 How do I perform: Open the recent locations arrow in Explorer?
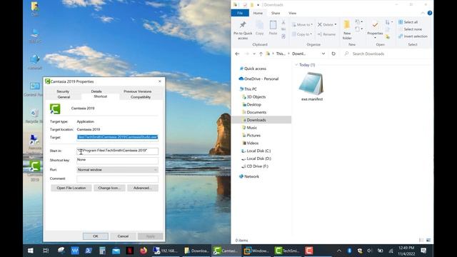(254, 54)
